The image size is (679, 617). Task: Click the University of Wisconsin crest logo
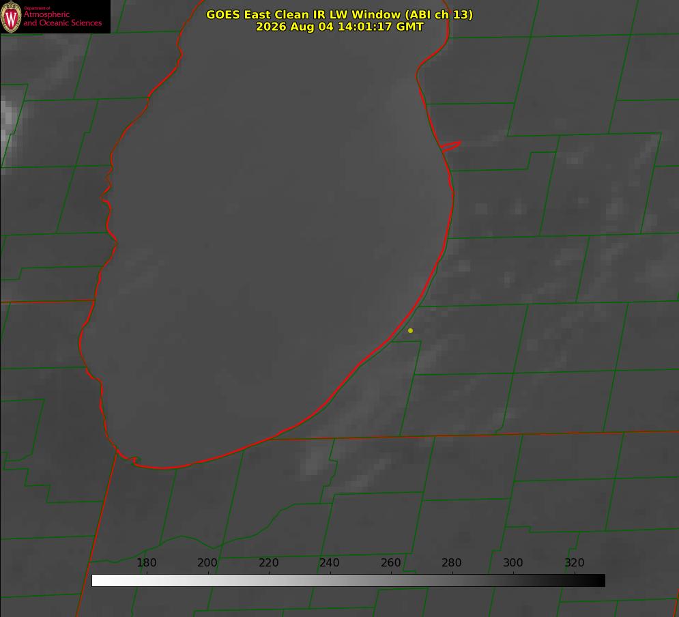click(11, 16)
